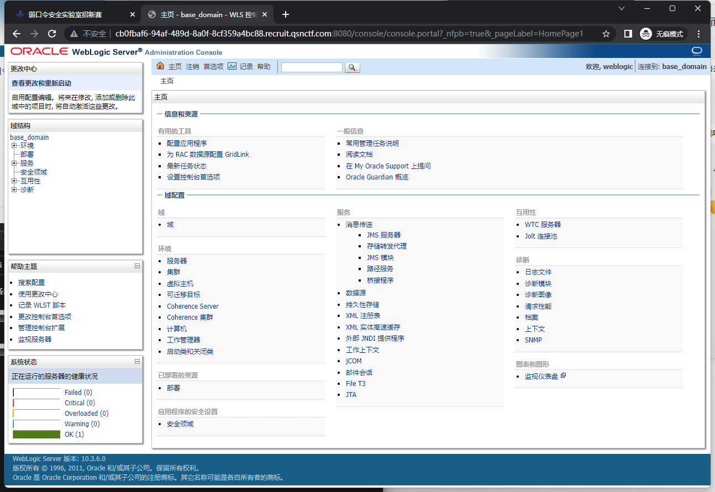
Task: Click 主页 in the breadcrumb bar
Action: 167,81
